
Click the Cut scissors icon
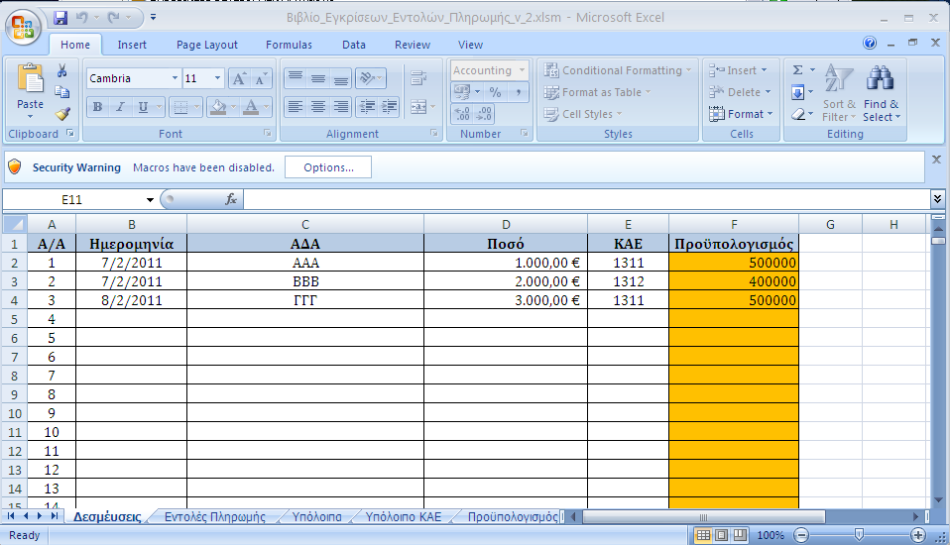coord(62,71)
